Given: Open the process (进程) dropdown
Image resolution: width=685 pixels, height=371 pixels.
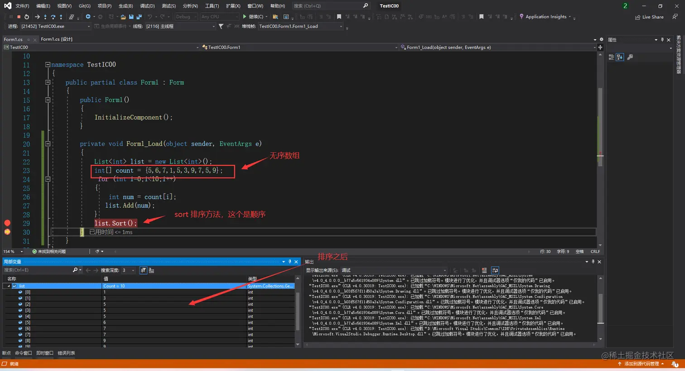Looking at the screenshot, I should pyautogui.click(x=55, y=26).
